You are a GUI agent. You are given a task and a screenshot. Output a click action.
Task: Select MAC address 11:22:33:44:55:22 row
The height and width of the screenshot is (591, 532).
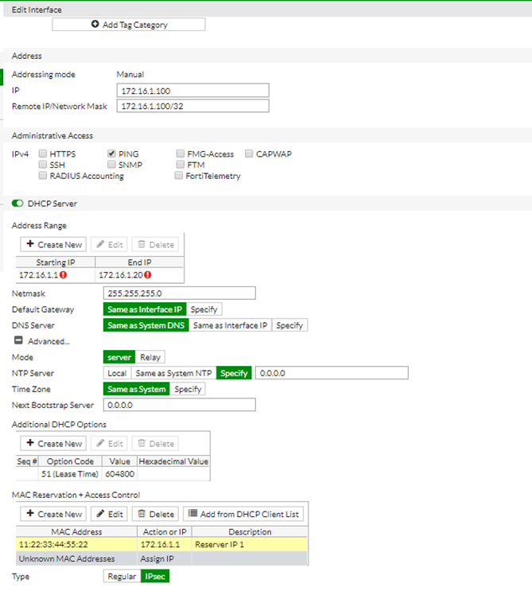pos(161,544)
